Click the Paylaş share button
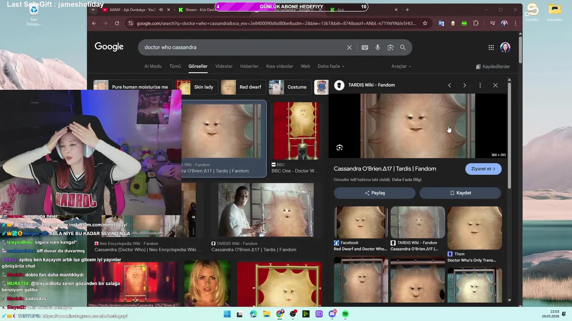Screen dimensions: 572x321 374,193
